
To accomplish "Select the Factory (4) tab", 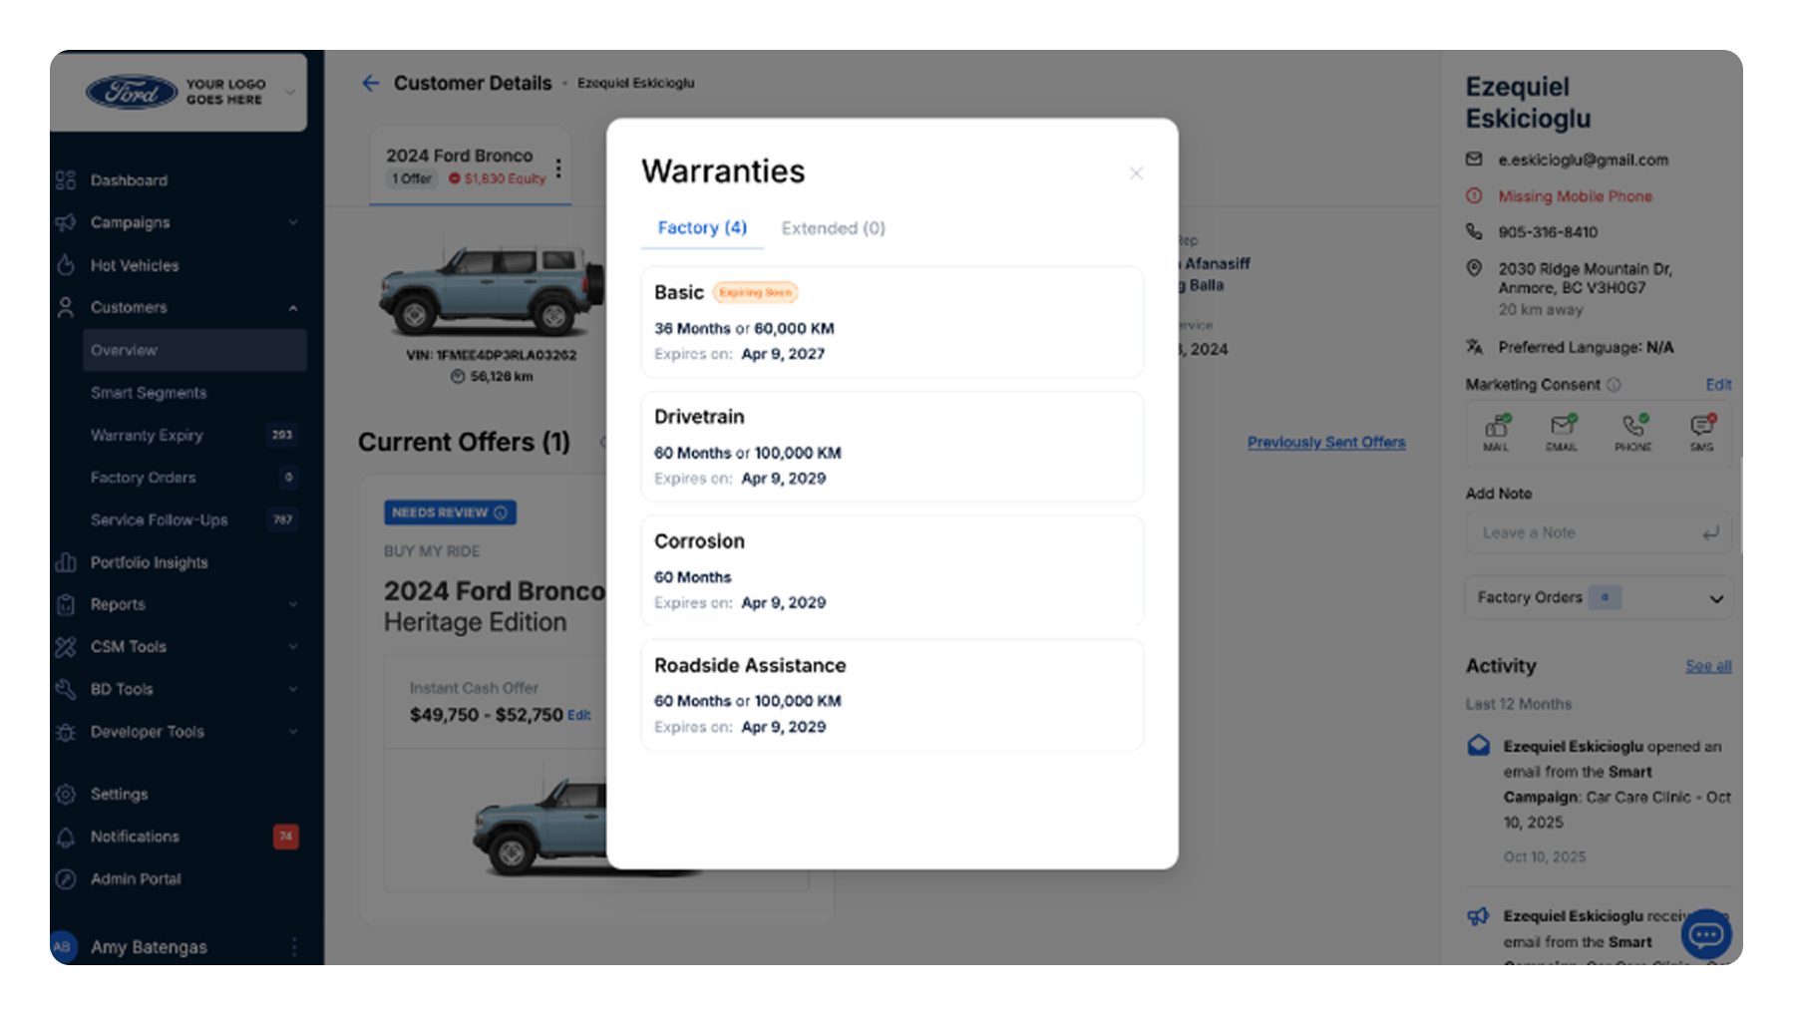I will tap(702, 228).
